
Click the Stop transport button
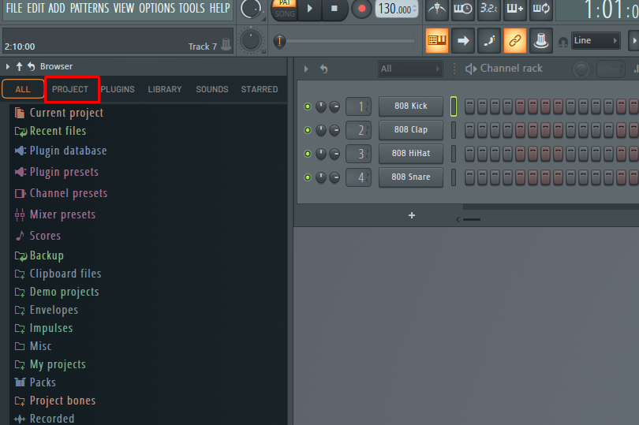pos(334,9)
